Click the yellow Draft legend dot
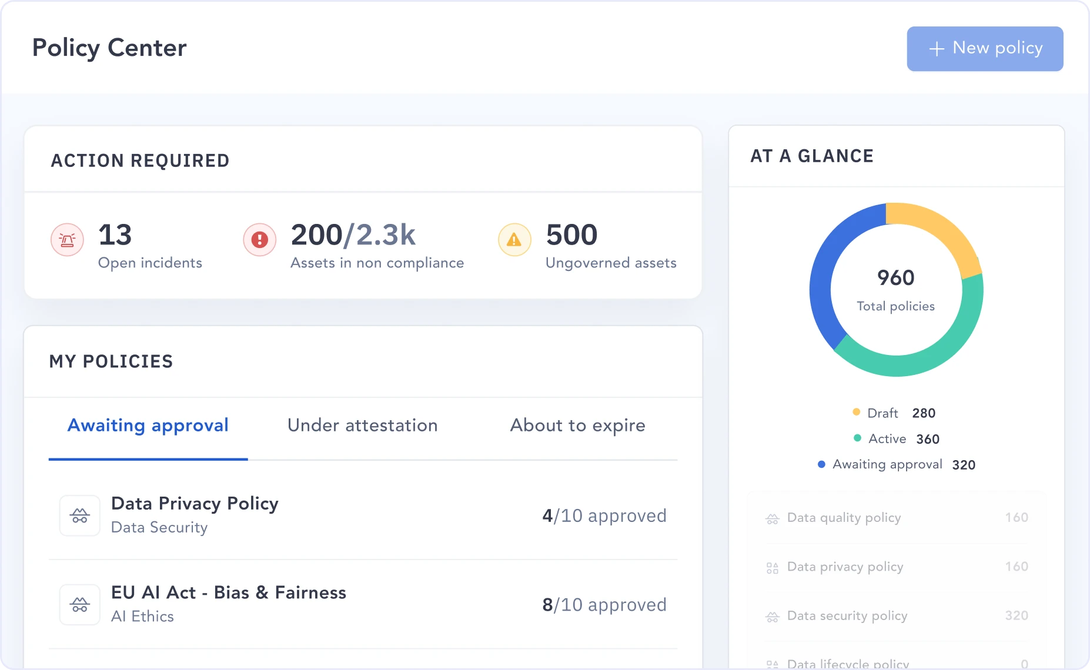 pyautogui.click(x=857, y=412)
